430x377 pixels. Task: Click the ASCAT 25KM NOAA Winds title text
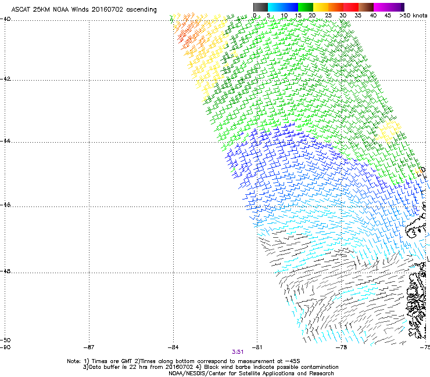click(x=84, y=10)
